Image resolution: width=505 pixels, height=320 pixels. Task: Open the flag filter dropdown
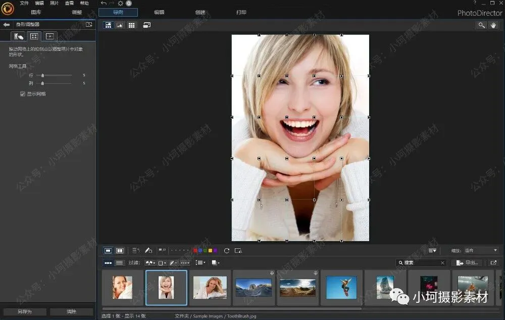150,263
